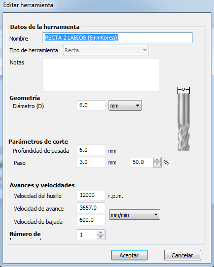The image size is (214, 267).
Task: Click the Paso mm value field
Action: point(91,162)
